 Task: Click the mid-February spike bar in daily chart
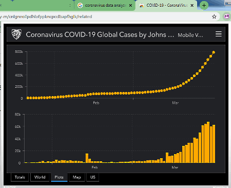(87, 158)
